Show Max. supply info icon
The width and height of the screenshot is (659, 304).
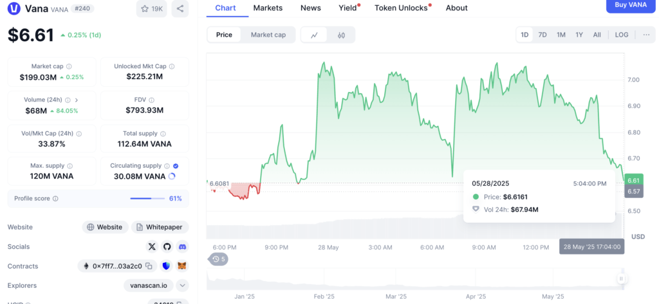tap(70, 166)
